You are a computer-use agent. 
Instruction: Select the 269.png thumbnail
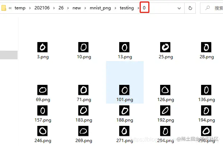pos(83,131)
